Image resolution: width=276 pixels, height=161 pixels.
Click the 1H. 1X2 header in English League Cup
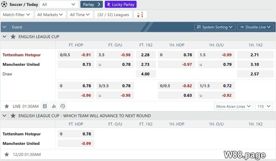255,45
